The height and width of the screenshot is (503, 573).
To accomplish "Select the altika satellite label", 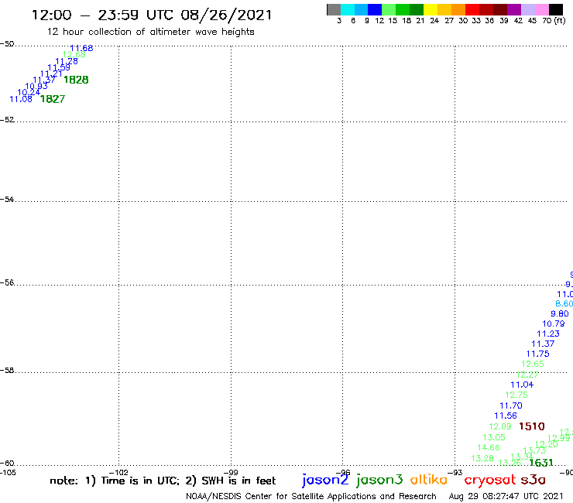I will tap(429, 479).
